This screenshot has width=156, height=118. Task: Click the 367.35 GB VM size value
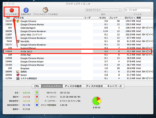pos(65,93)
